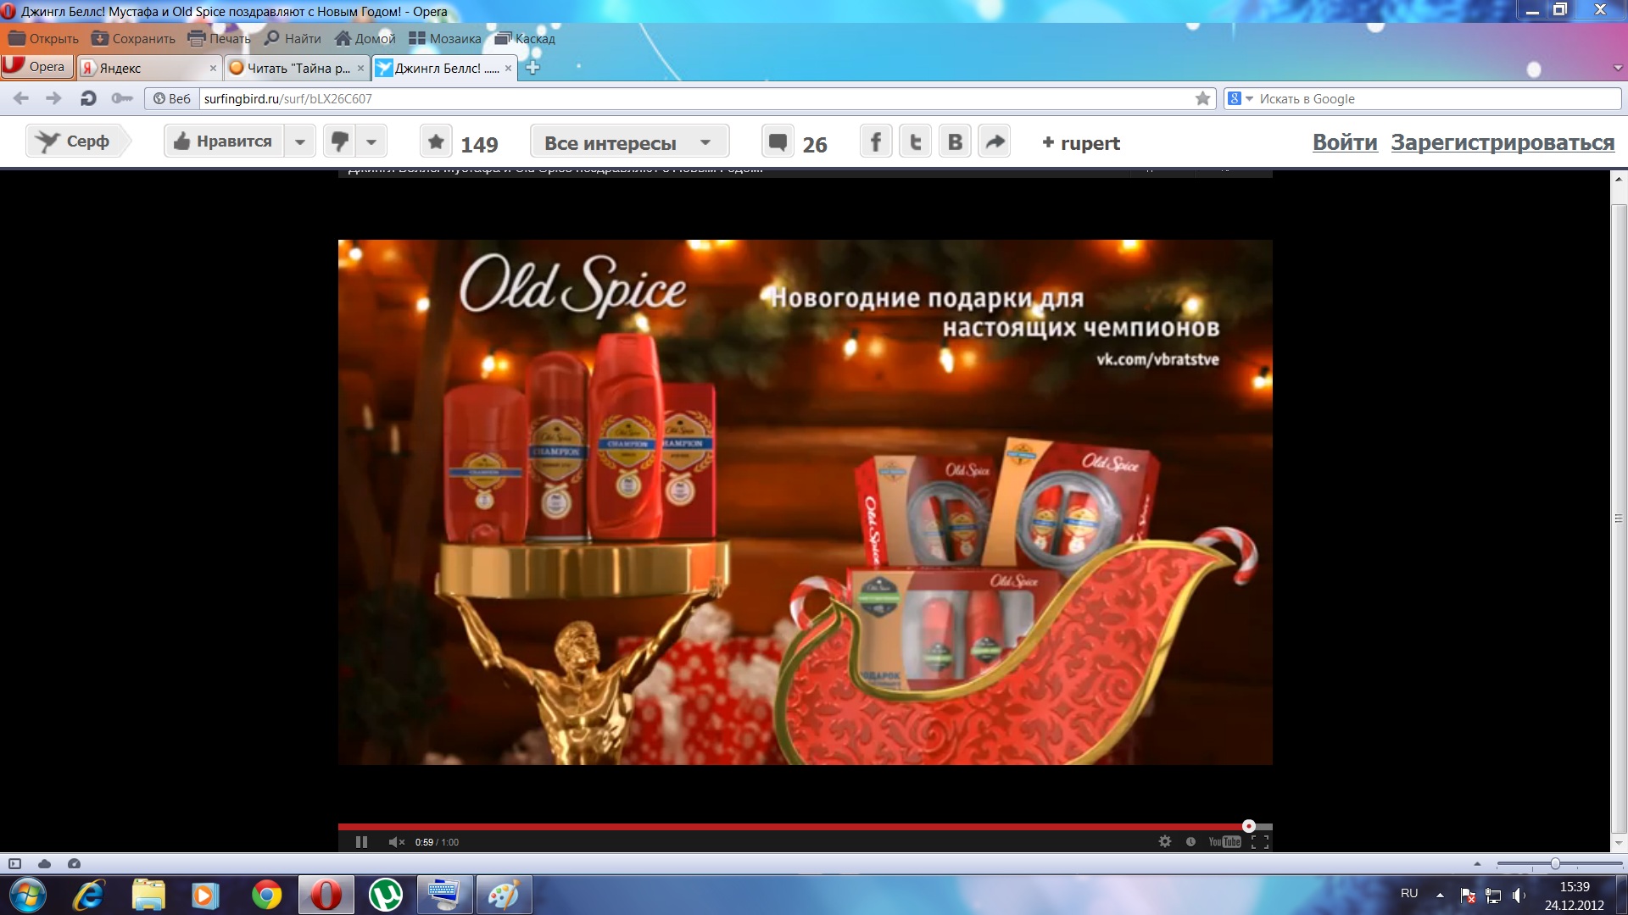Open the Windows Start menu
The width and height of the screenshot is (1628, 915).
26,895
